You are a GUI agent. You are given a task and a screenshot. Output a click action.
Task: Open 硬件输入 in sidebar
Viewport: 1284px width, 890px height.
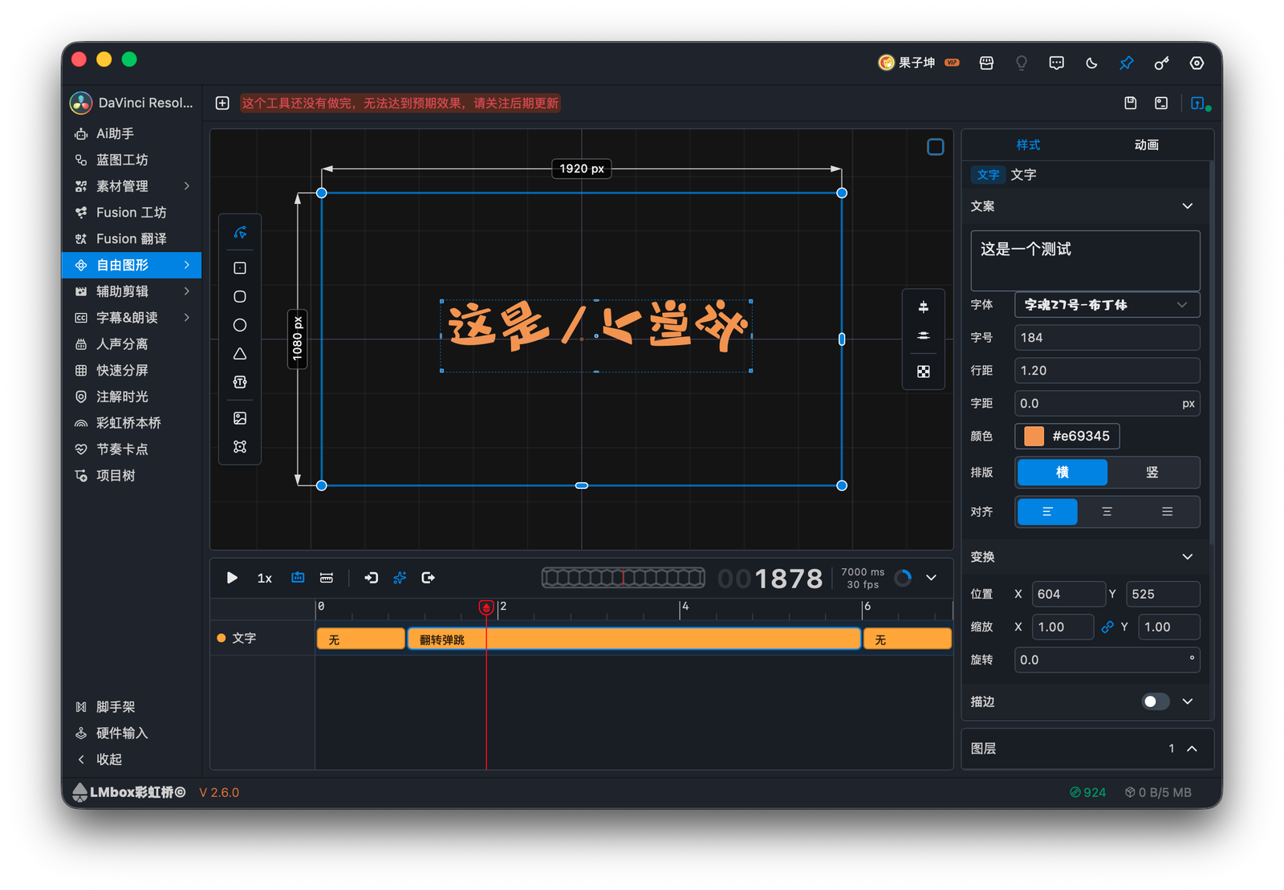(x=132, y=734)
